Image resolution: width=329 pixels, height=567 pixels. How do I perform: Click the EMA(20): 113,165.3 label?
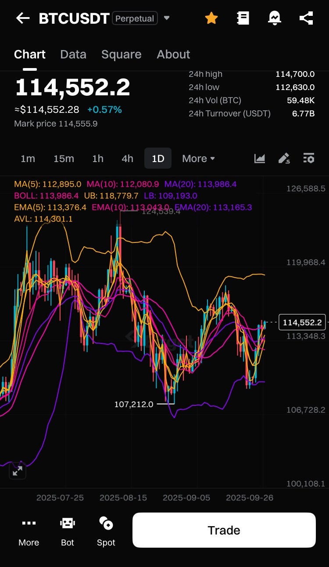coord(213,207)
